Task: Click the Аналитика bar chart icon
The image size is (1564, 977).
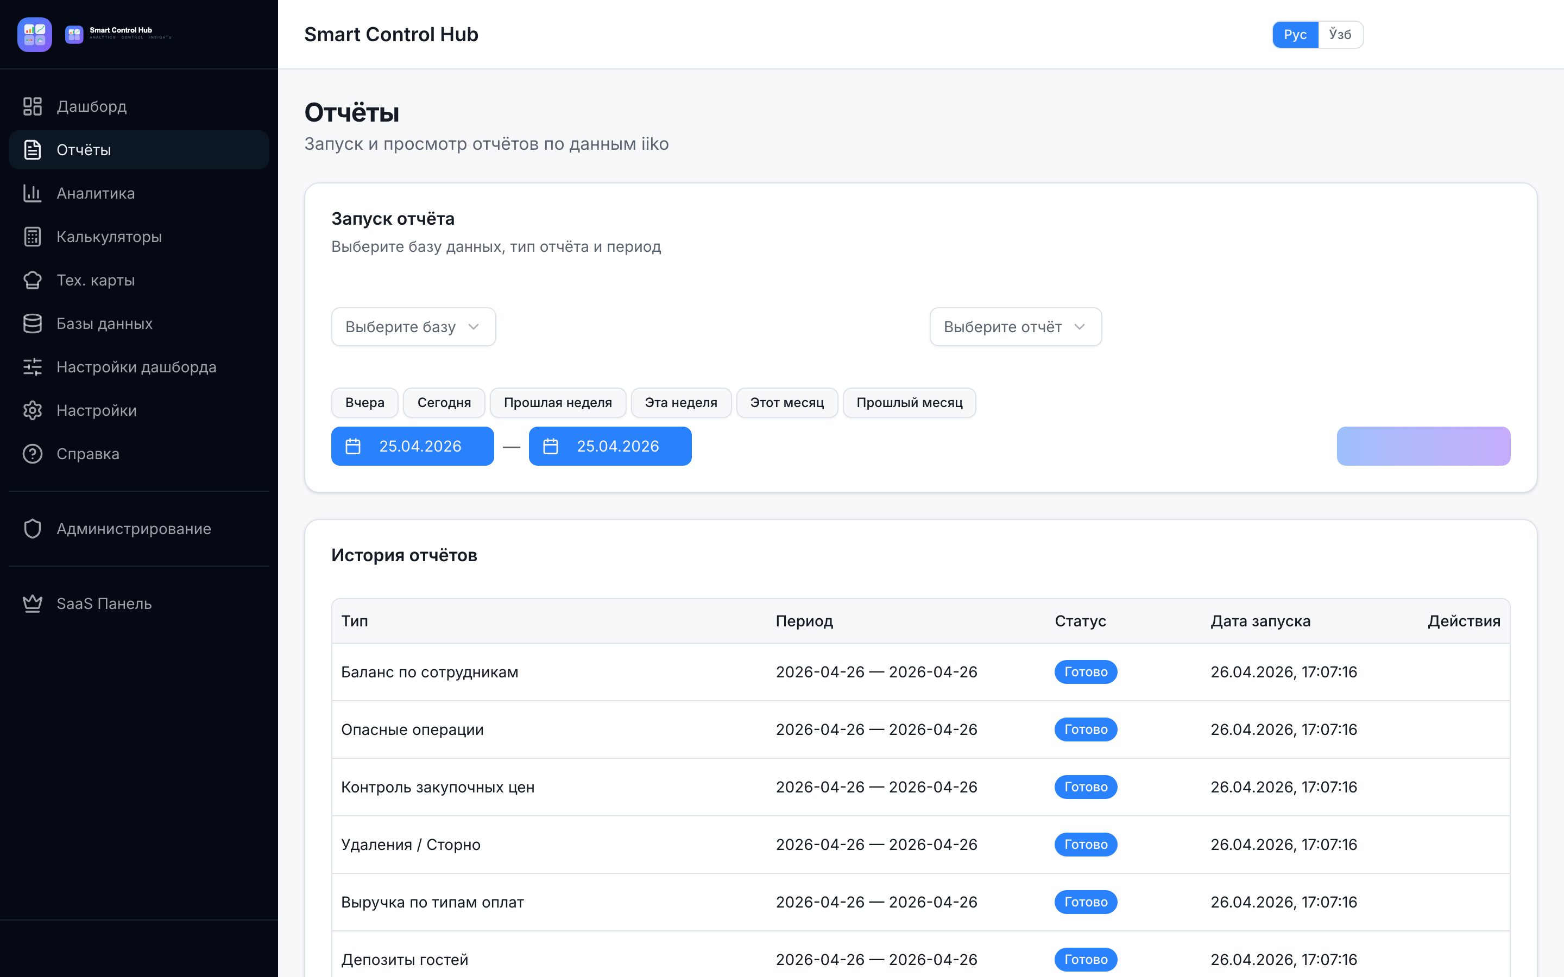Action: [33, 193]
